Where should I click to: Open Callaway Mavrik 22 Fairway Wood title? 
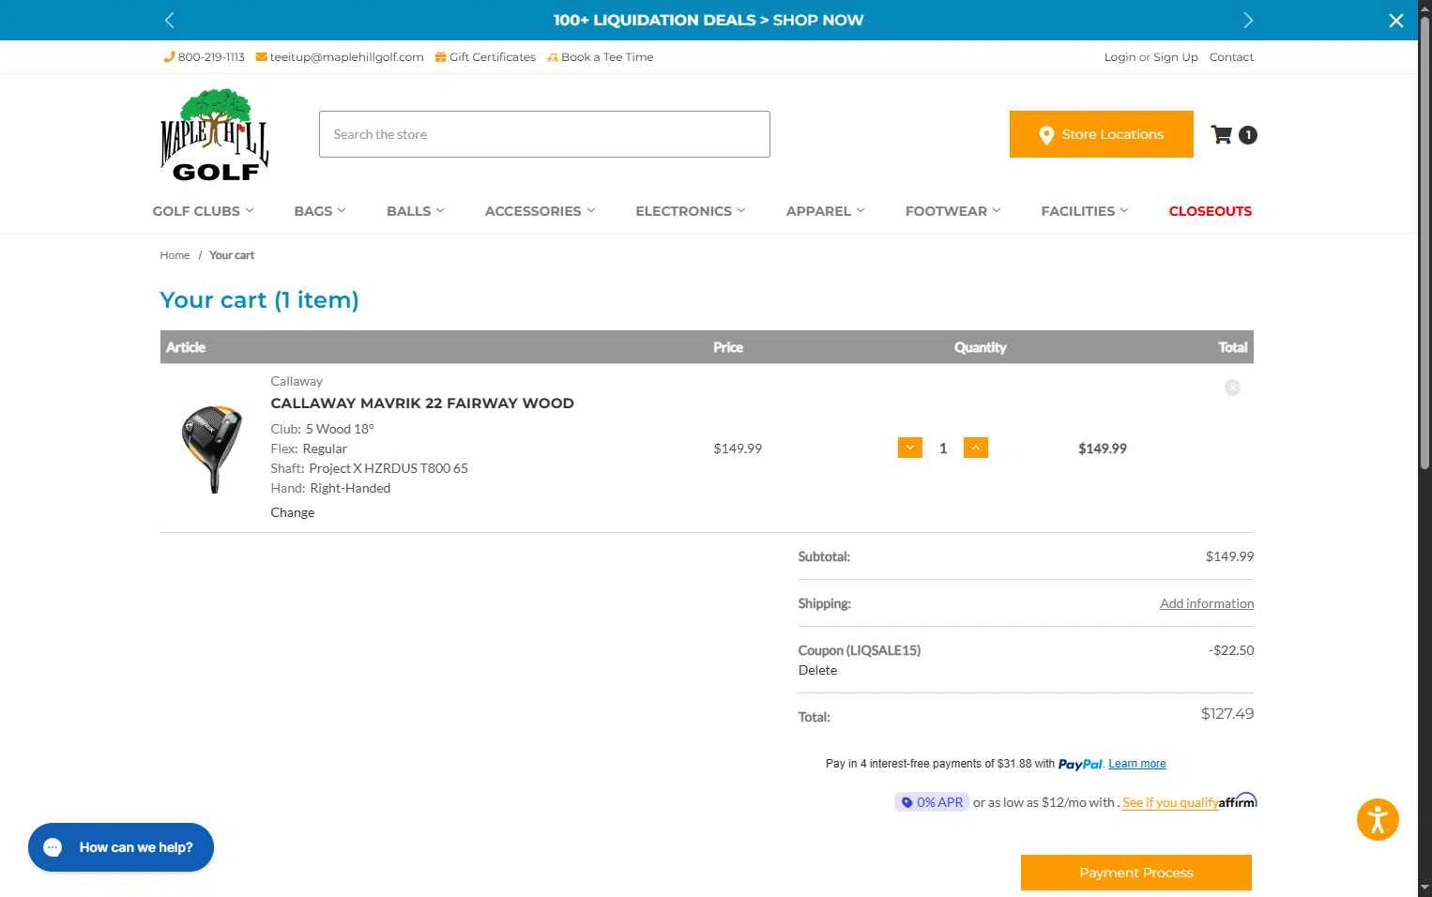tap(422, 403)
